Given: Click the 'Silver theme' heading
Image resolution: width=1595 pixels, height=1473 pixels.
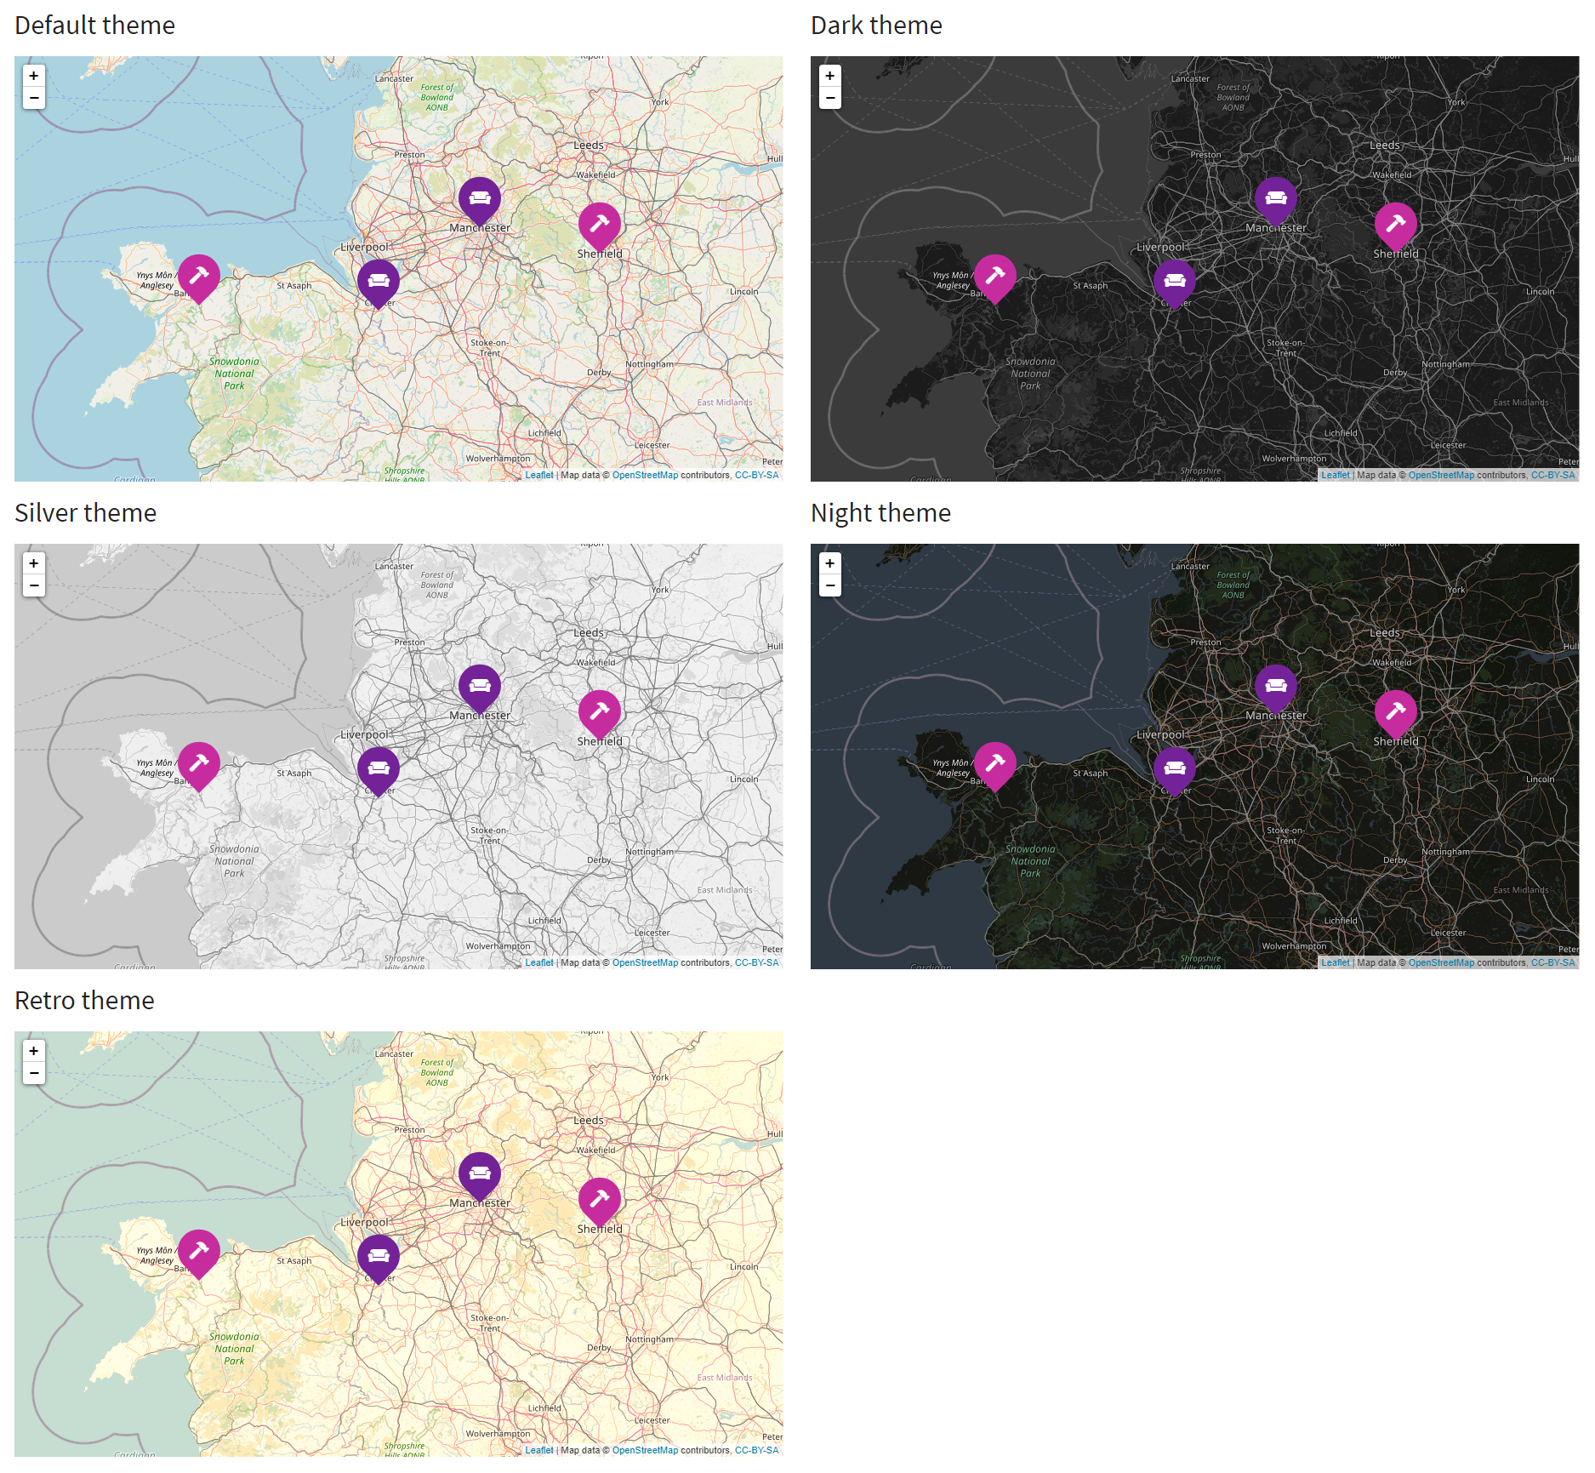Looking at the screenshot, I should click(85, 513).
